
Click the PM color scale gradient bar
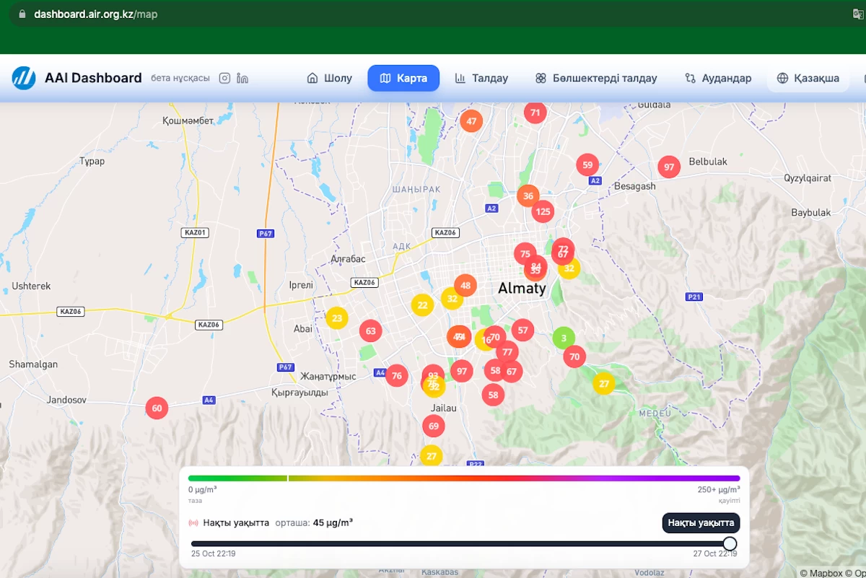click(463, 478)
